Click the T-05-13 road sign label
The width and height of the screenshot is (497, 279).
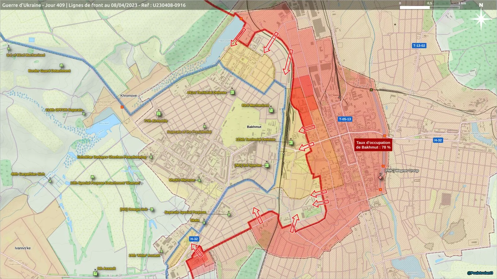point(345,119)
